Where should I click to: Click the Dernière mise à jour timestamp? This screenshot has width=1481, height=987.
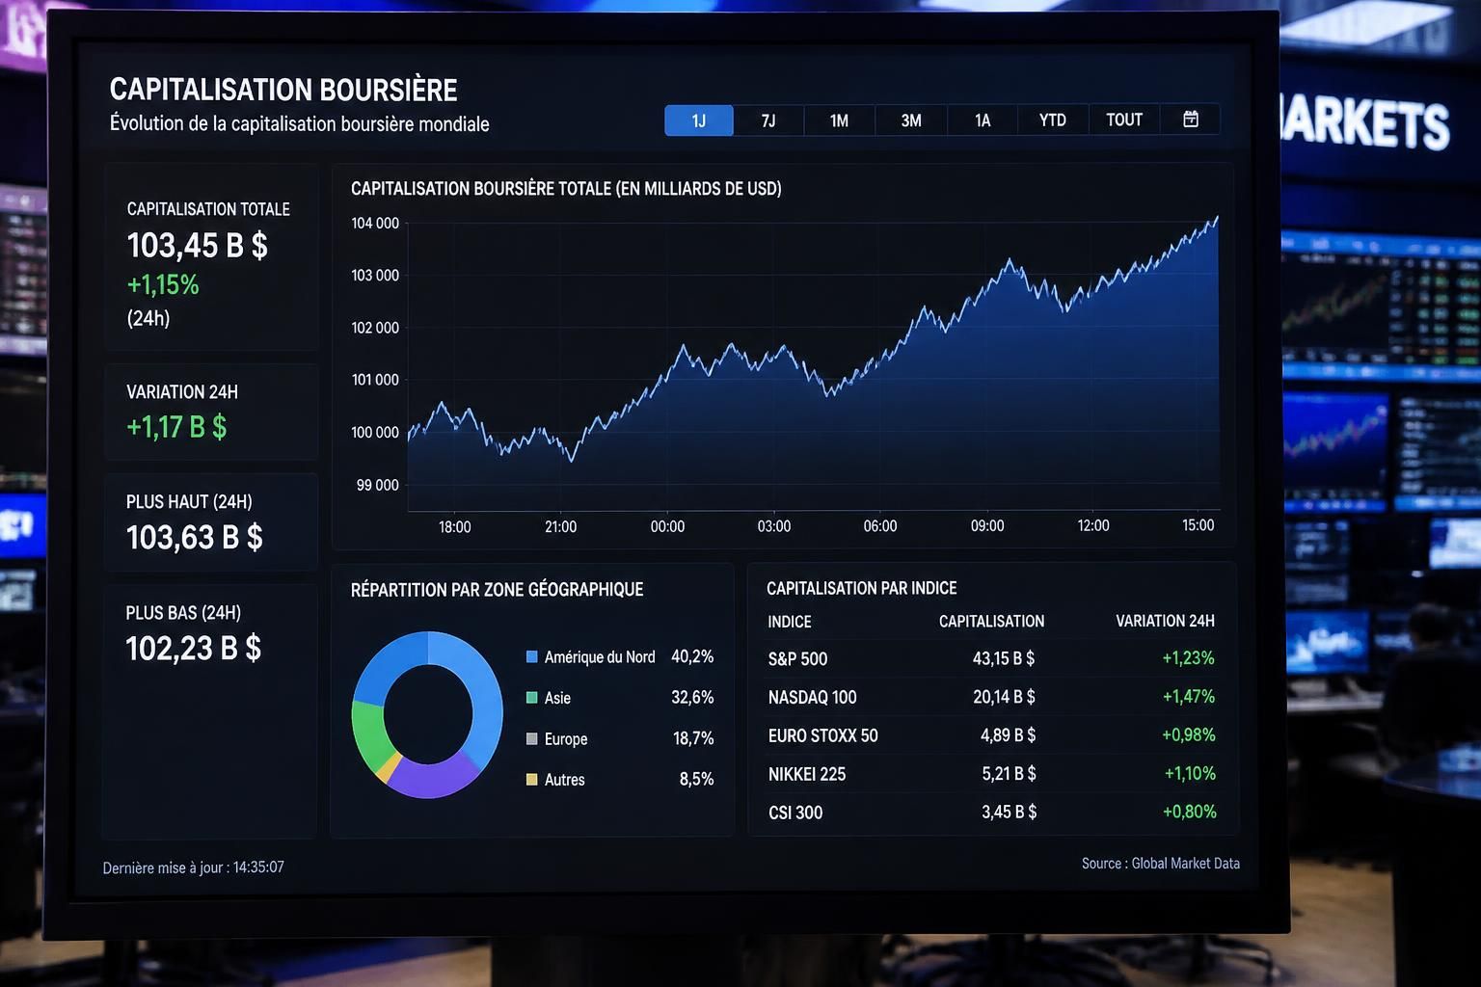tap(194, 867)
